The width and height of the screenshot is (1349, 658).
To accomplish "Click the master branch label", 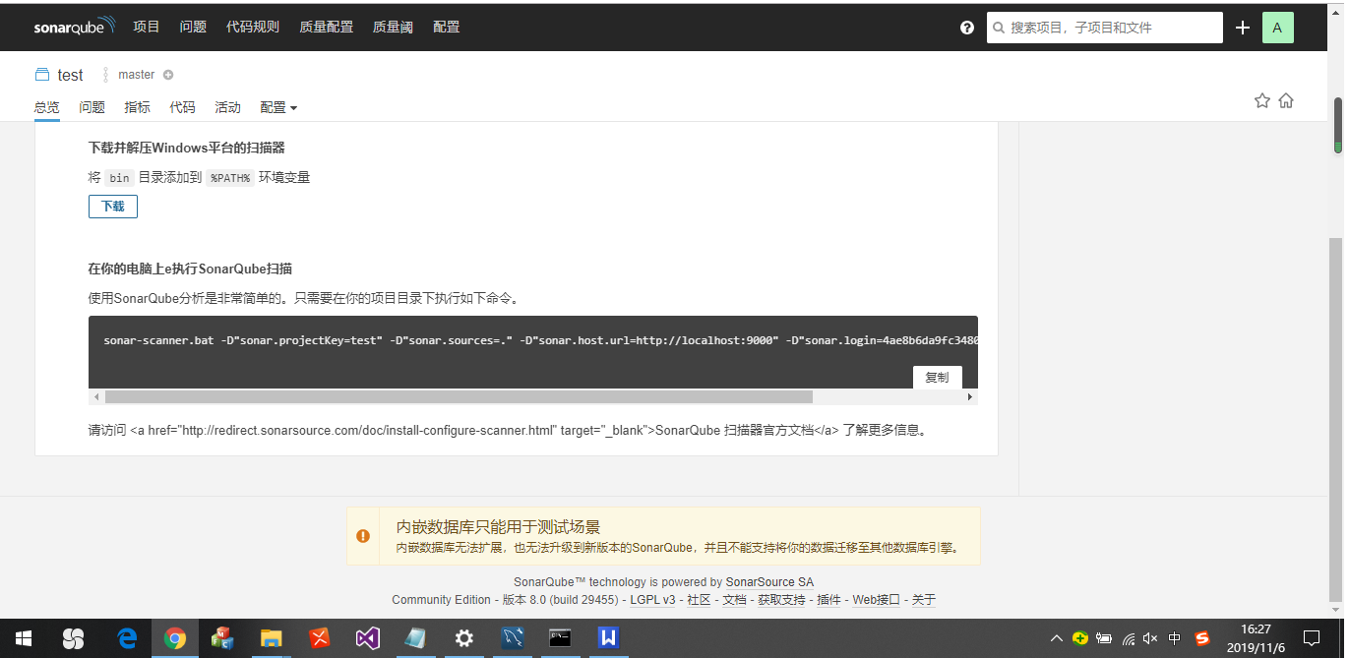I will coord(136,75).
